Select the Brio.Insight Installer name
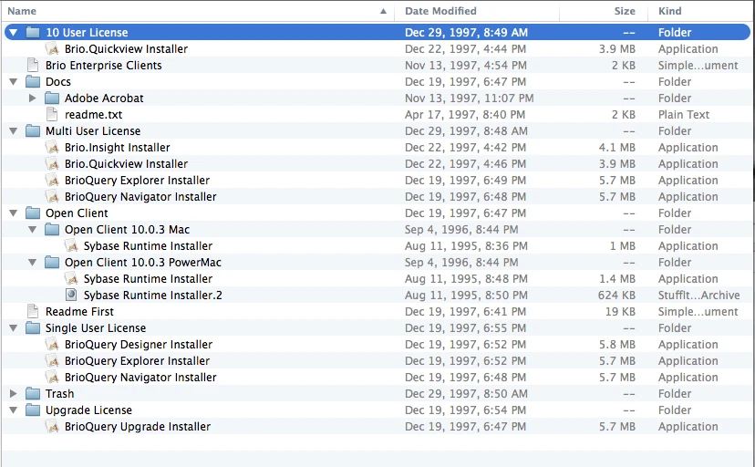The width and height of the screenshot is (755, 467). click(117, 148)
